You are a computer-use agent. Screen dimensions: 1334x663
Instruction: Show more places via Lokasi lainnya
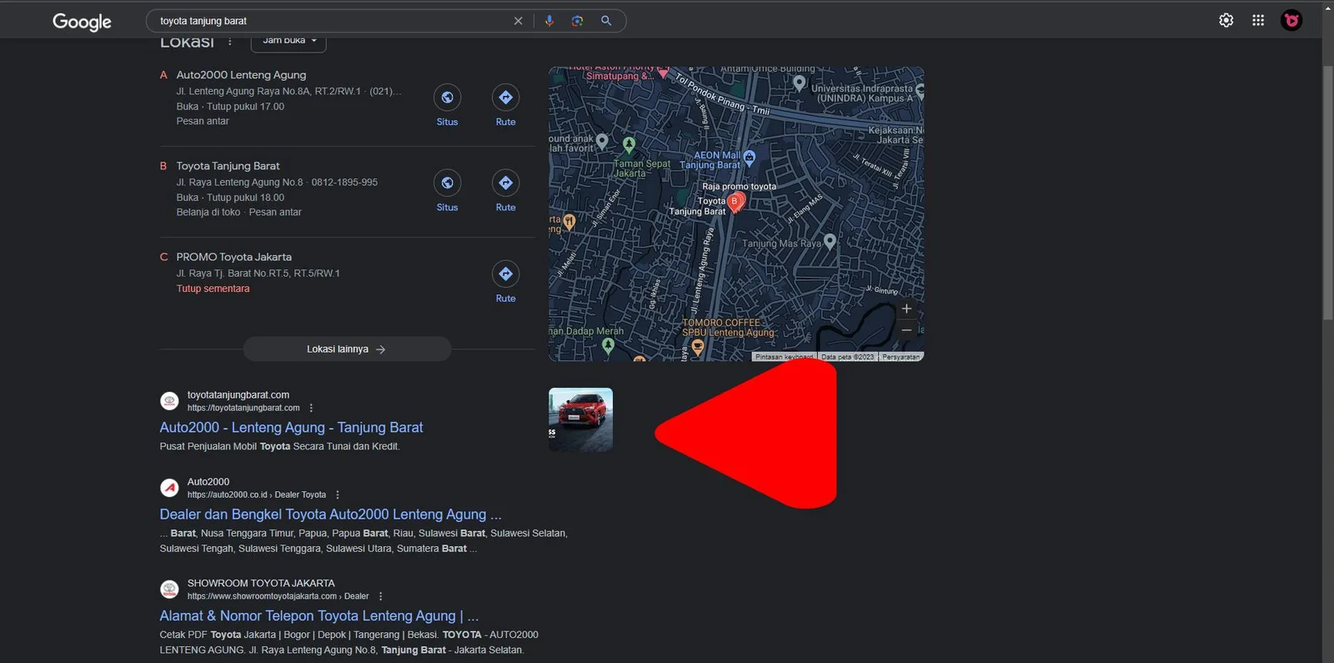(x=347, y=349)
